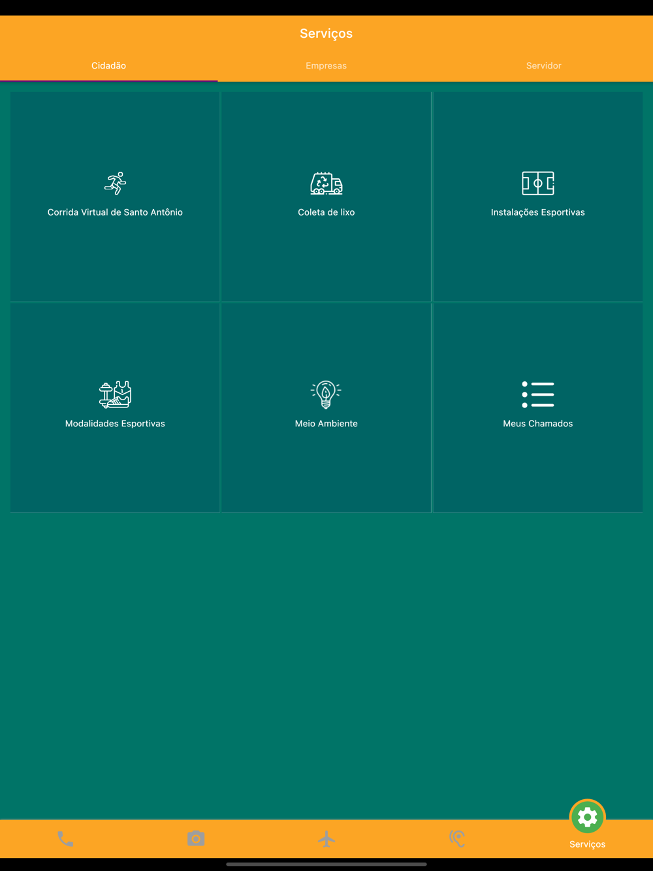Tap the eco lightbulb icon

(x=326, y=394)
